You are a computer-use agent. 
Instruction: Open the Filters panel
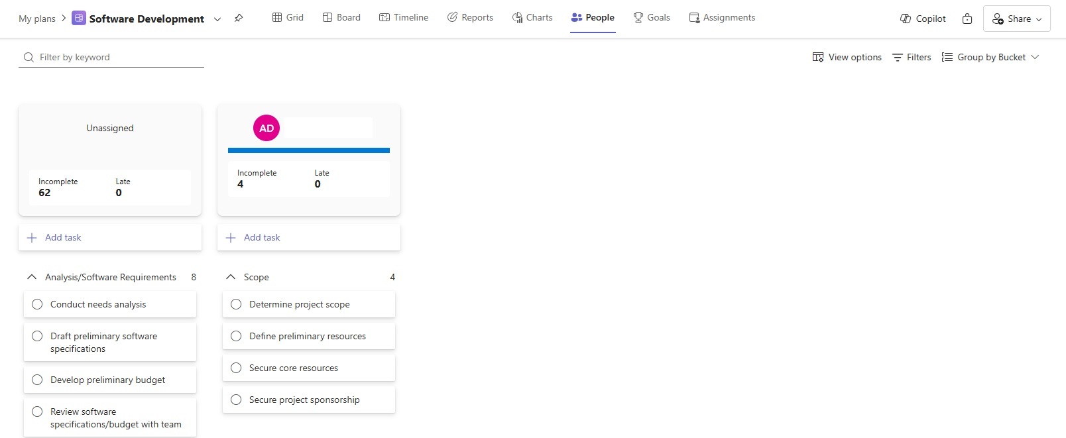point(912,57)
